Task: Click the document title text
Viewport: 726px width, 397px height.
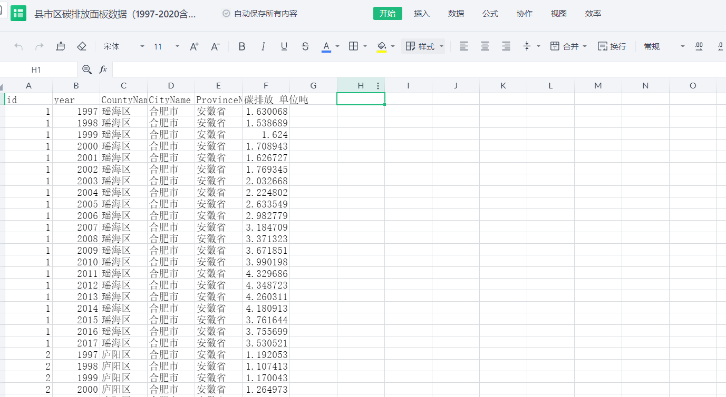Action: [115, 14]
